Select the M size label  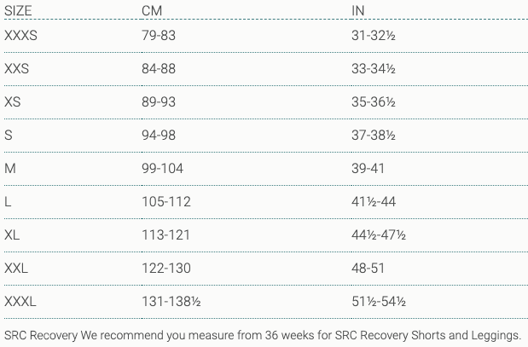(x=10, y=169)
